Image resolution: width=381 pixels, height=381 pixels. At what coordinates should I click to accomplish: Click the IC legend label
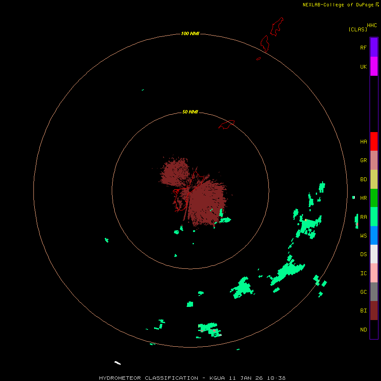coord(363,273)
